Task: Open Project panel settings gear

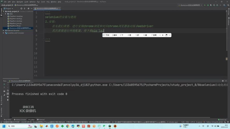Action: tap(28, 9)
